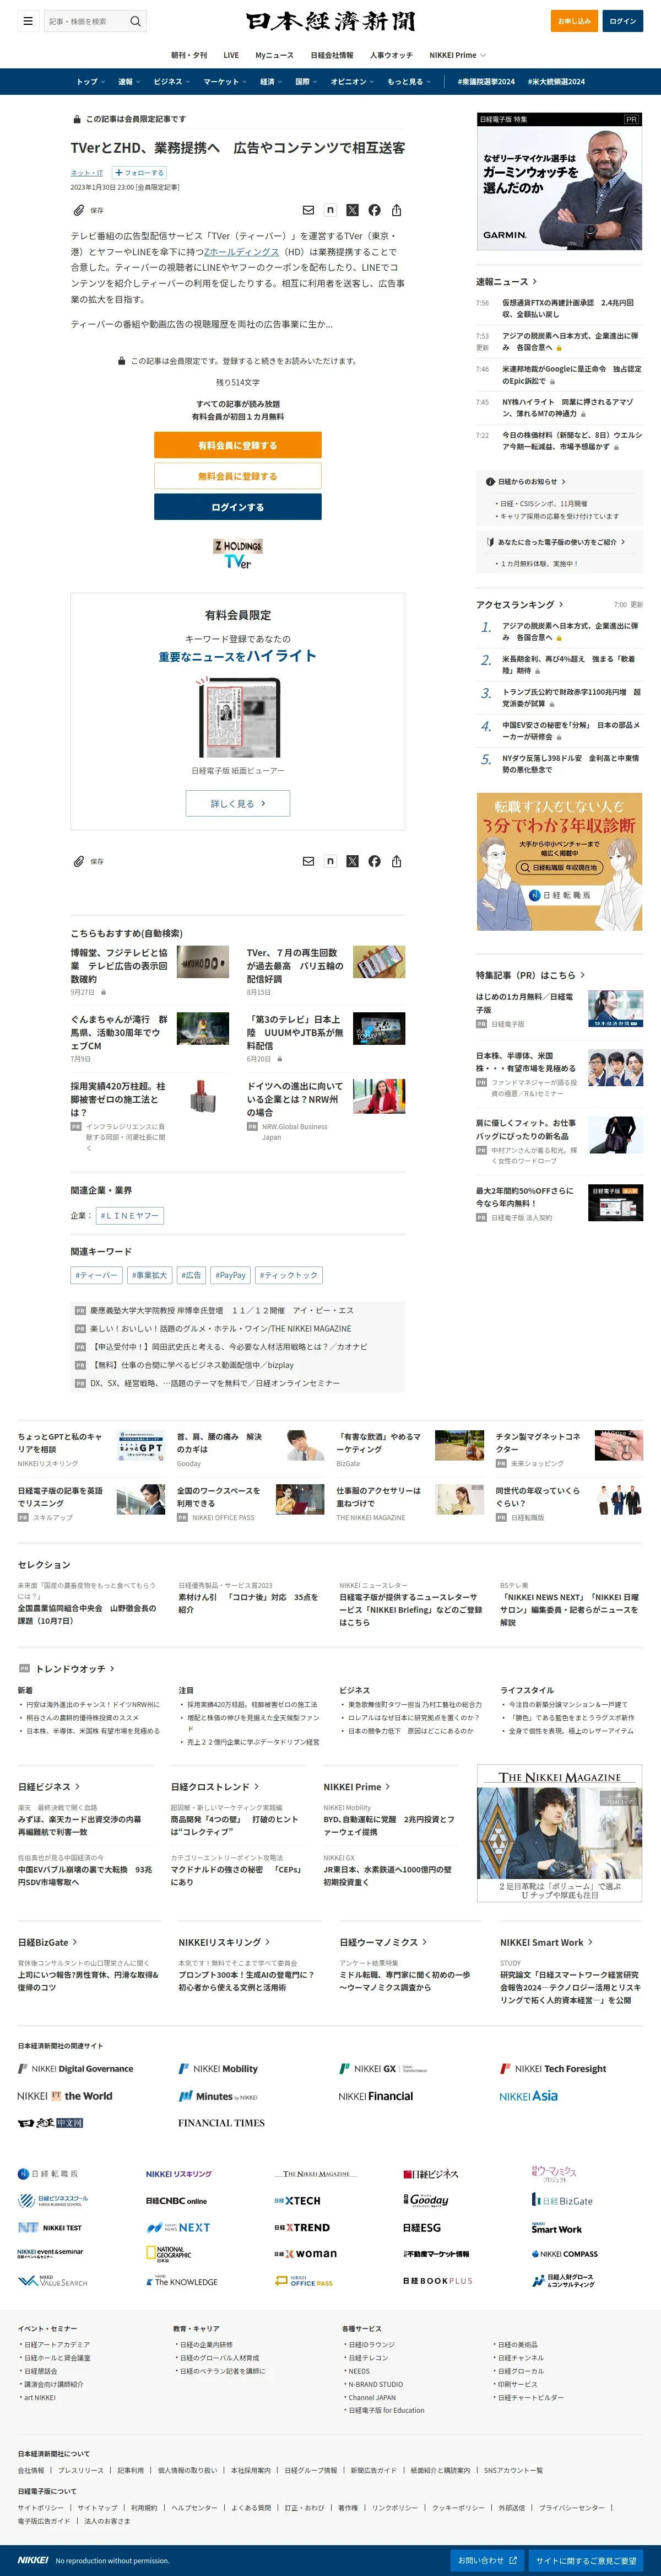
Task: Open the 朝刊・夕刊 menu item
Action: pyautogui.click(x=189, y=55)
